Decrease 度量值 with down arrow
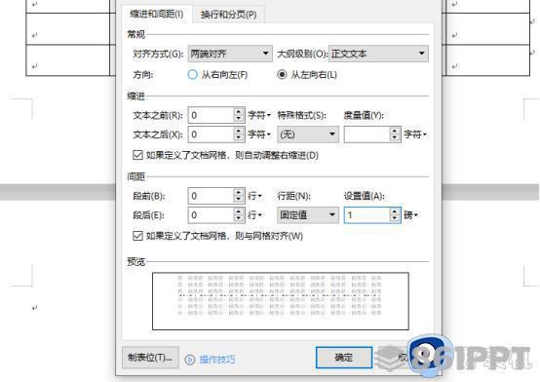 coord(395,138)
